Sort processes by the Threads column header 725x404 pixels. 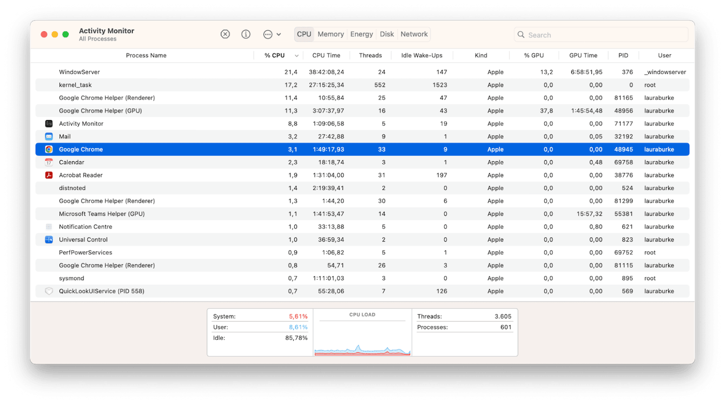pos(371,55)
